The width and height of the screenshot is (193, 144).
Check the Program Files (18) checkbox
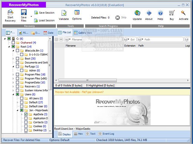pyautogui.click(x=17, y=74)
